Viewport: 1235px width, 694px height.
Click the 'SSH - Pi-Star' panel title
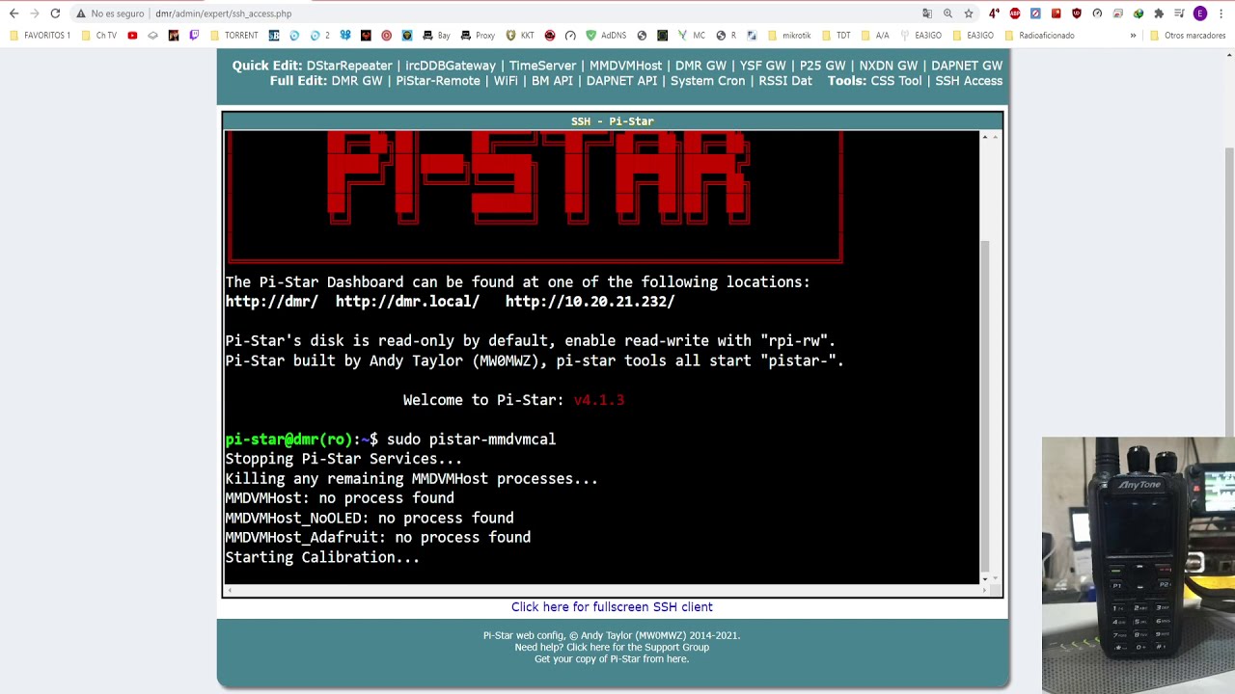(x=613, y=121)
